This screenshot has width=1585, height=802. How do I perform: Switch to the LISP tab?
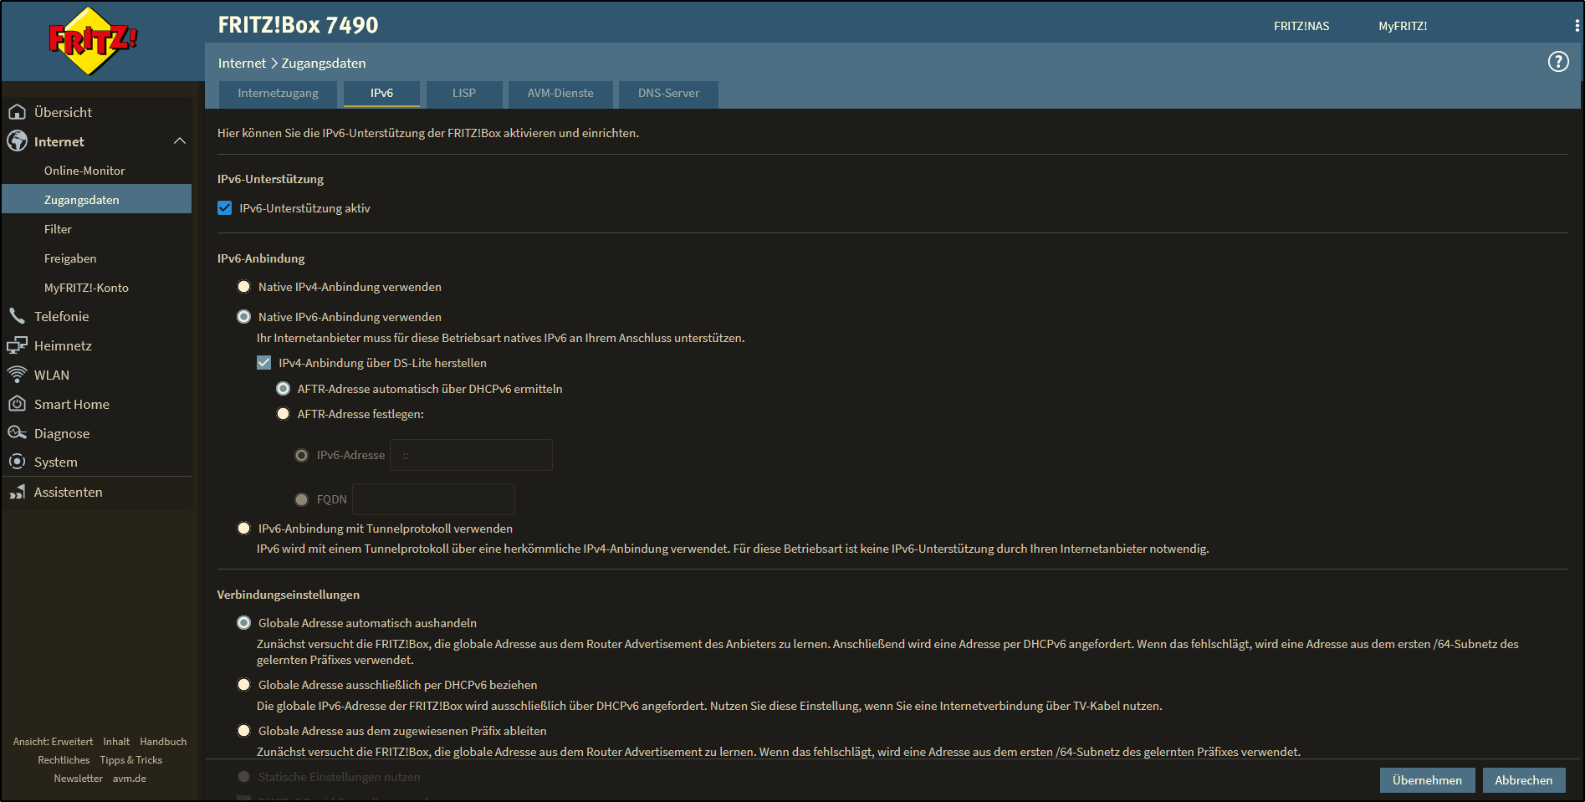[x=464, y=94]
